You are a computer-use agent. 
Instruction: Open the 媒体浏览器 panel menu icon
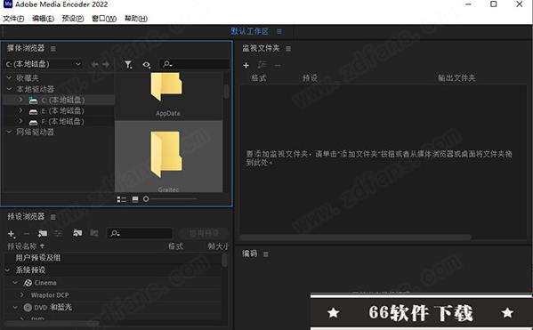[x=53, y=49]
